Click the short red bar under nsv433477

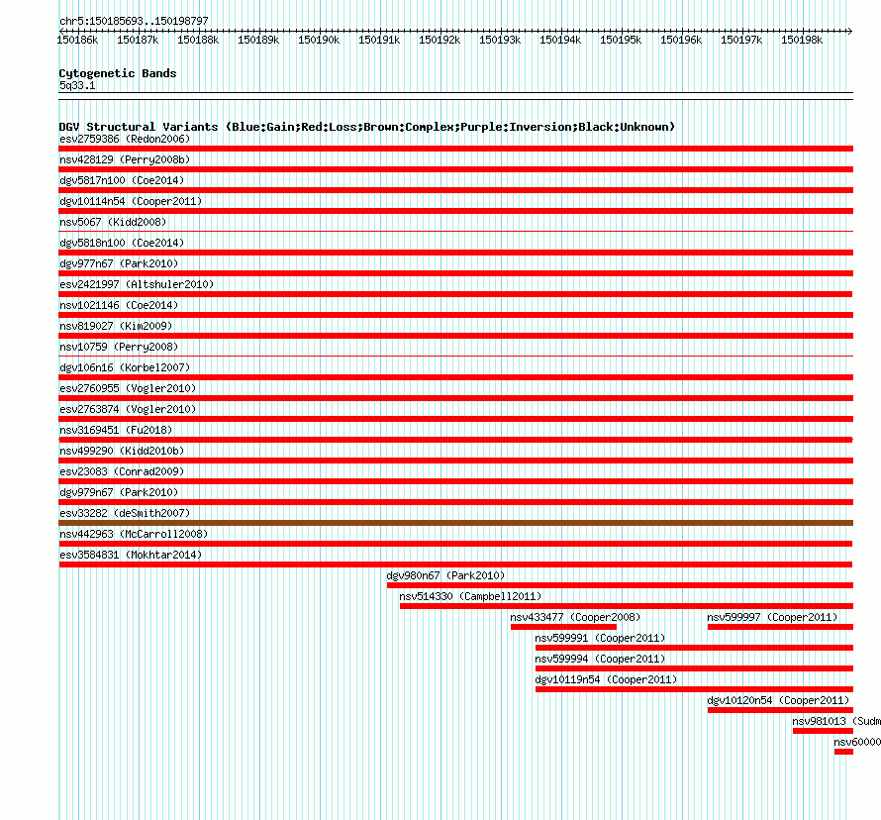tap(563, 627)
